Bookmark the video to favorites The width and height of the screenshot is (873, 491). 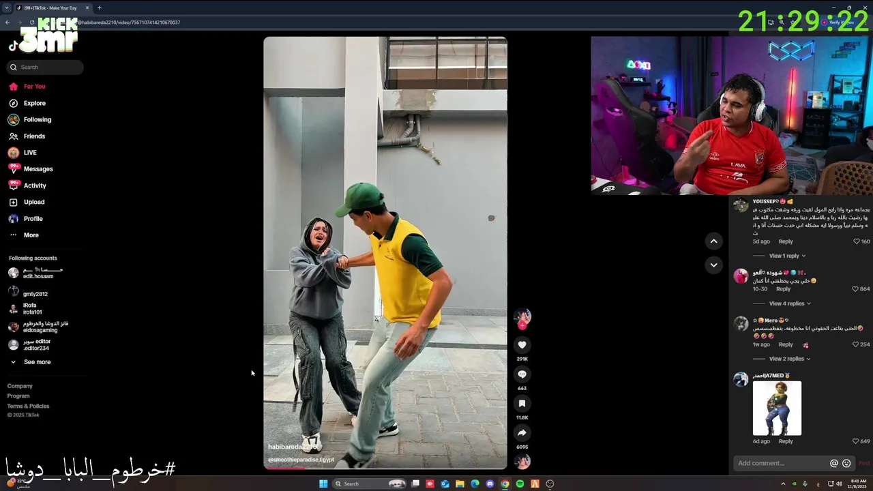522,404
